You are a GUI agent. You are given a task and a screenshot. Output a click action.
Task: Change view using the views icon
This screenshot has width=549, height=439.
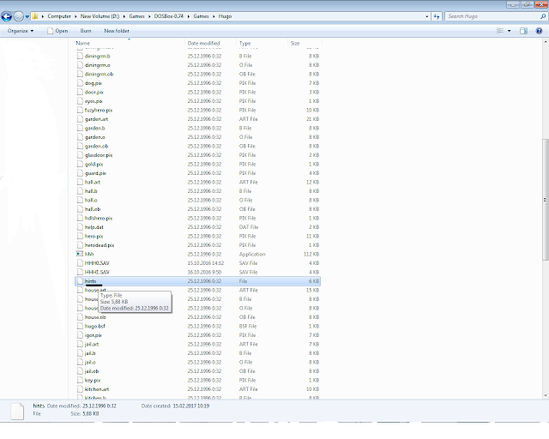click(x=500, y=31)
